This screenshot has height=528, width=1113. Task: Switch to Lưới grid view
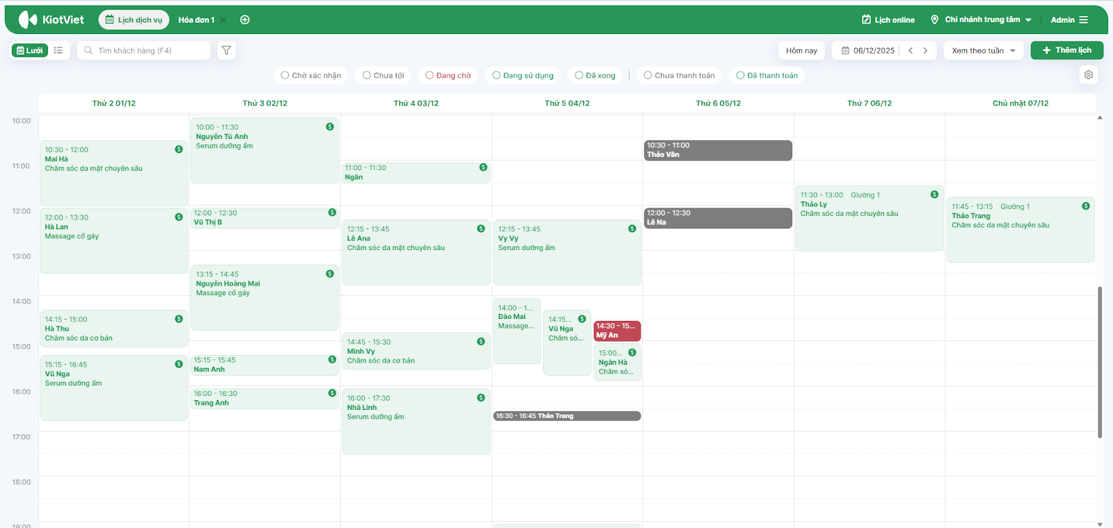(30, 51)
